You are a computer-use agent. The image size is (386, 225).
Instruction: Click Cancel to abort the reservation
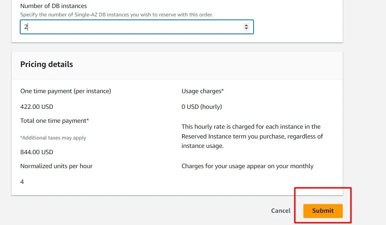coord(280,211)
